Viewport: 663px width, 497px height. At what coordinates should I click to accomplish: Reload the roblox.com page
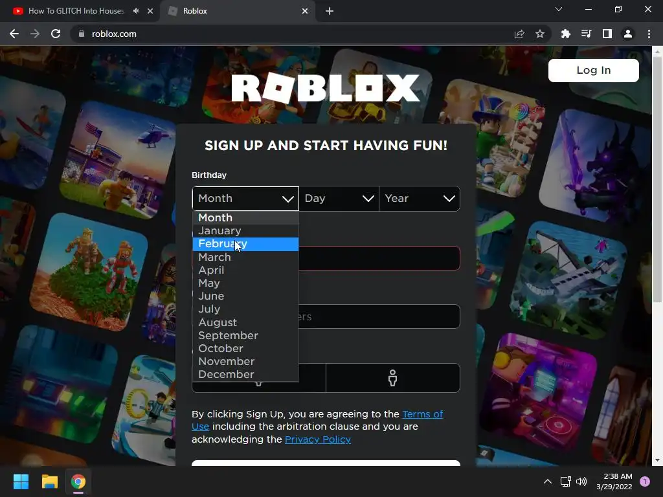click(56, 34)
